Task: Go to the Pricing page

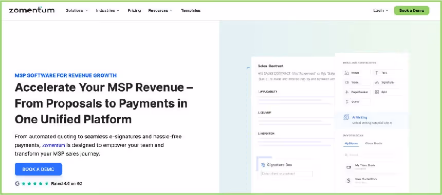Action: pyautogui.click(x=134, y=10)
